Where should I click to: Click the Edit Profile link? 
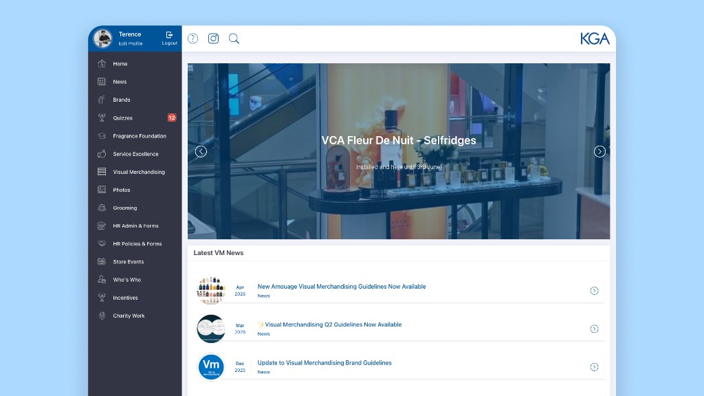pyautogui.click(x=131, y=43)
